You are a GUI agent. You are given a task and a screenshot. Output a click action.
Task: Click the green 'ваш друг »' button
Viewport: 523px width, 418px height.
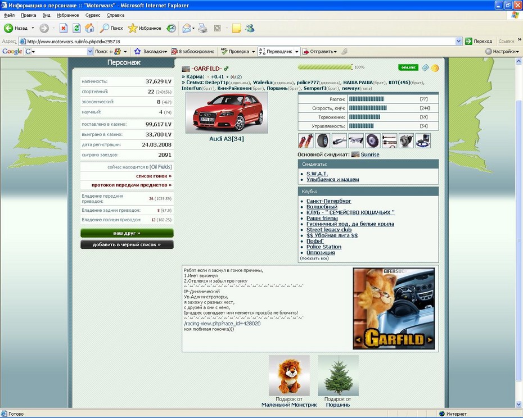pyautogui.click(x=127, y=233)
